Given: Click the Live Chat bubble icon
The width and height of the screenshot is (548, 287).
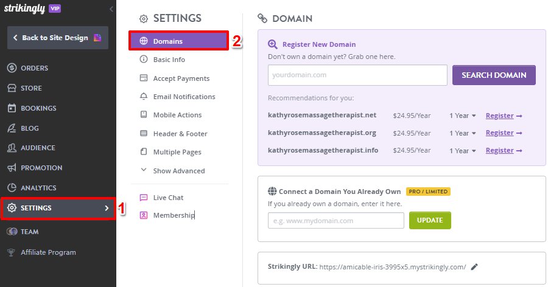Looking at the screenshot, I should (144, 198).
